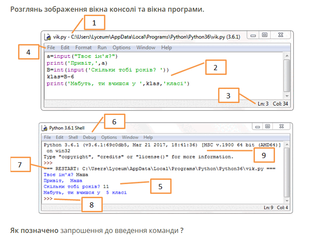Open Edit menu in vik.py editor window
Screen dimensions: 325x239
pos(65,48)
